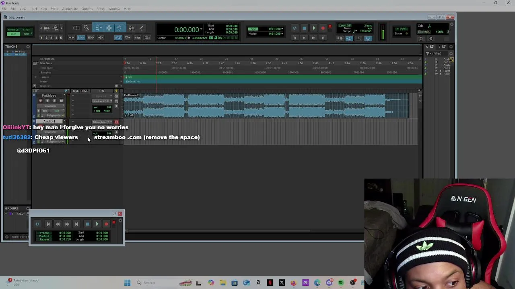This screenshot has height=289, width=515.
Task: Open Faithless track view selector 'waveform'
Action: tap(51, 106)
